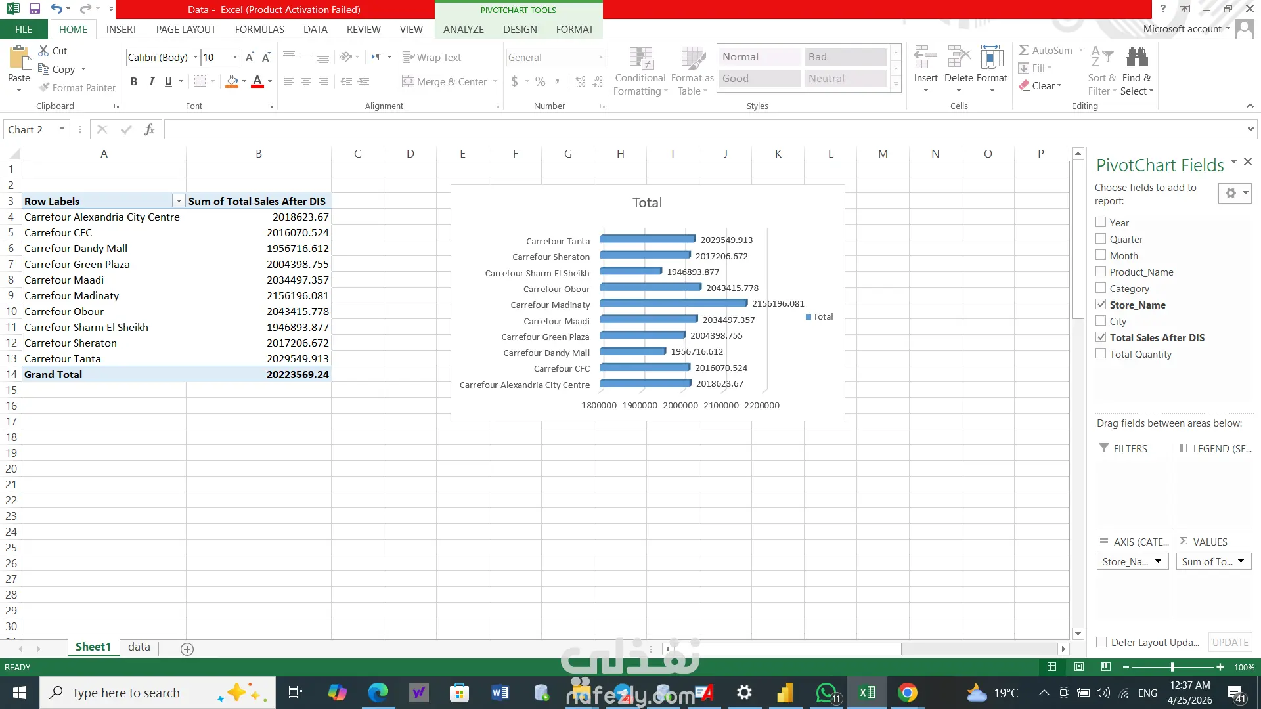This screenshot has width=1261, height=709.
Task: Check the Year field checkbox
Action: [1101, 223]
